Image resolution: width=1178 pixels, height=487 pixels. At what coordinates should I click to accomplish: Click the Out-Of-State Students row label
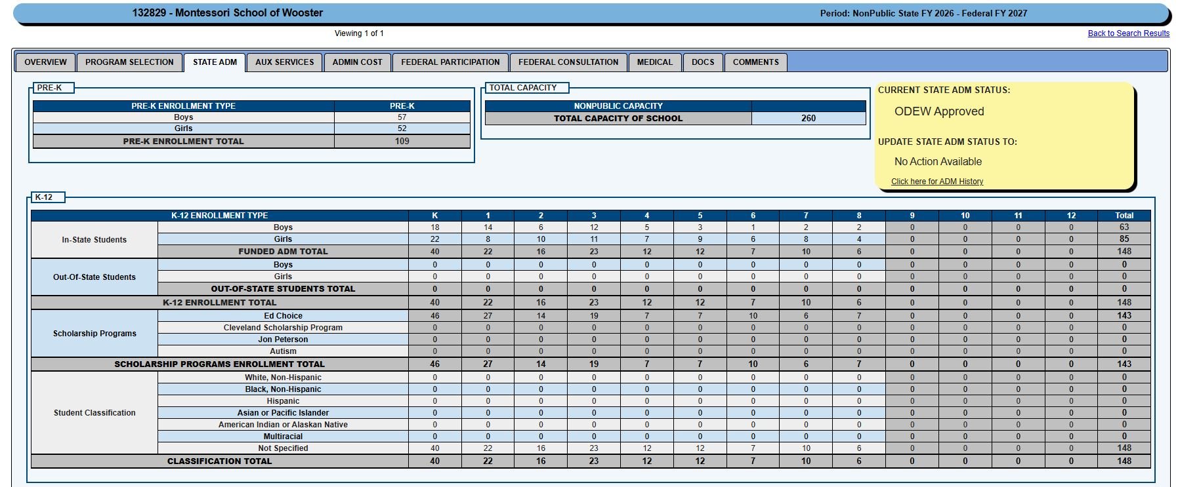[x=95, y=277]
